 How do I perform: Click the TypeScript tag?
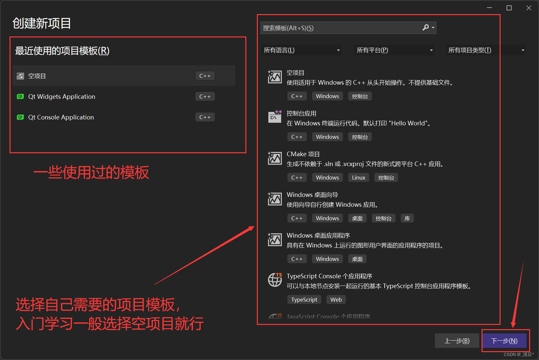pyautogui.click(x=304, y=300)
